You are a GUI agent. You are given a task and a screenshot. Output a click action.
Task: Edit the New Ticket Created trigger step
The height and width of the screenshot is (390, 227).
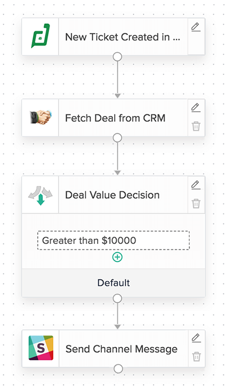(x=196, y=27)
